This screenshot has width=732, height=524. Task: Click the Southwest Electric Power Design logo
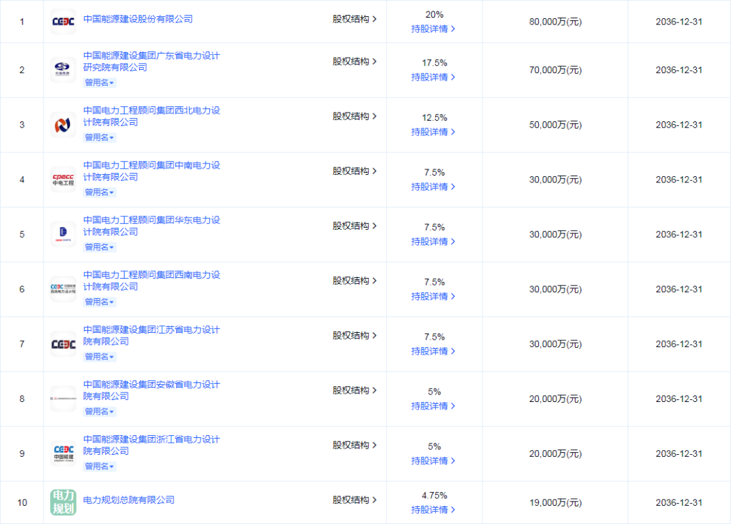[x=63, y=289]
